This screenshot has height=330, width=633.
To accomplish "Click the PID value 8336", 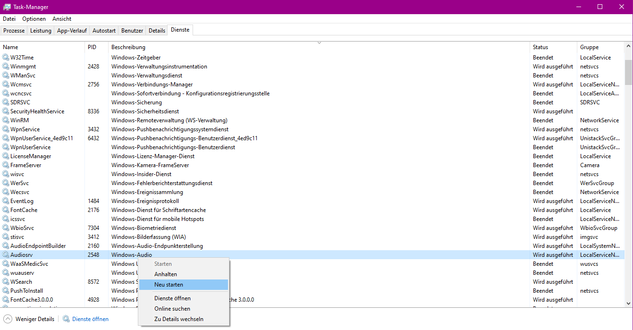I will click(93, 111).
